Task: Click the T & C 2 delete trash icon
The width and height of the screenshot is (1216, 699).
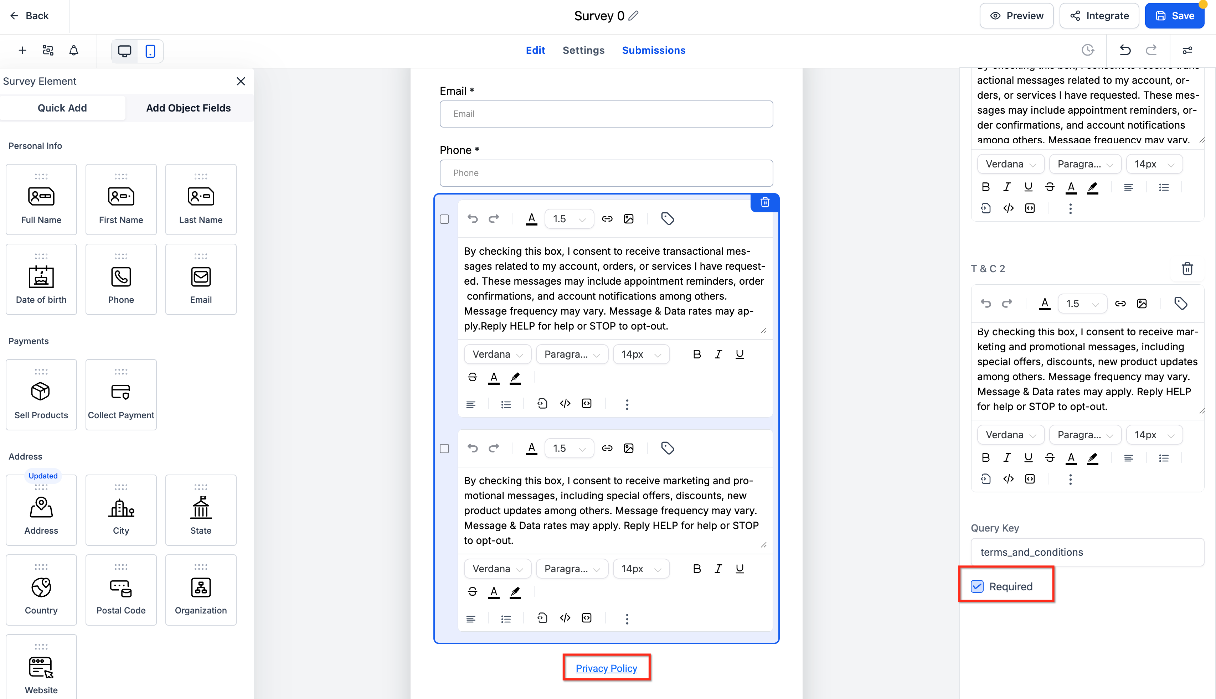Action: click(1187, 269)
